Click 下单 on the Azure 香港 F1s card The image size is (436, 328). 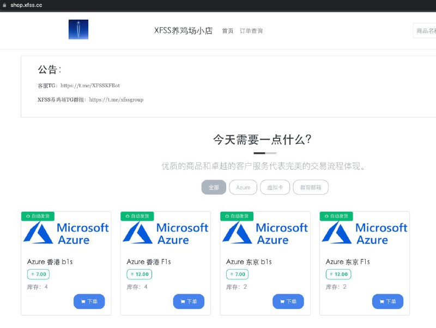point(189,301)
